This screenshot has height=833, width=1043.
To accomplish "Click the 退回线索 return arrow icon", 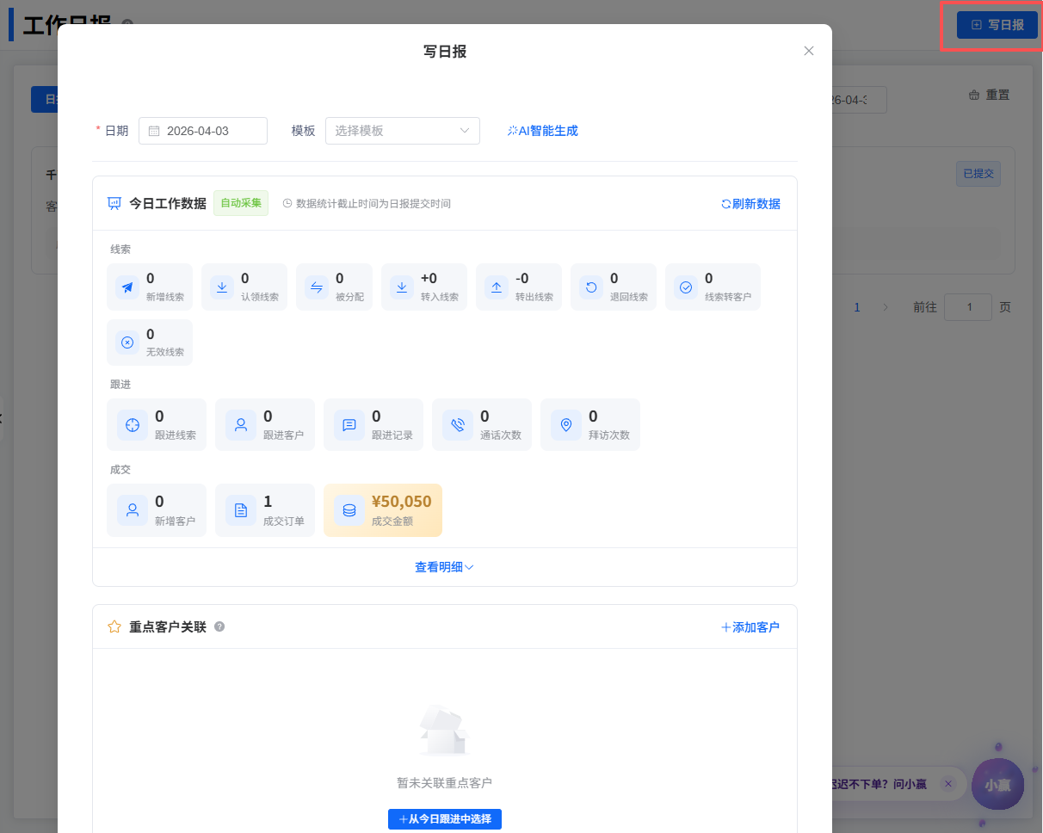I will [591, 287].
